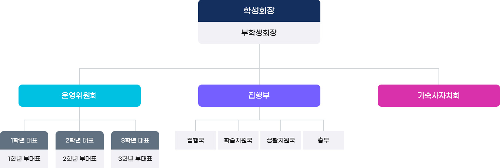This screenshot has height=168, width=500.
Task: Pick the 3학년 부대표 cell
Action: [135, 159]
